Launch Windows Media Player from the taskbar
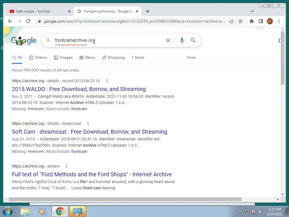289x217 pixels. pos(42,211)
